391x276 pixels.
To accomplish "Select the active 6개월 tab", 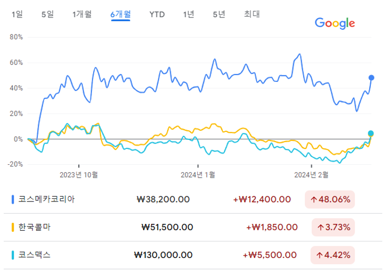I will 121,14.
